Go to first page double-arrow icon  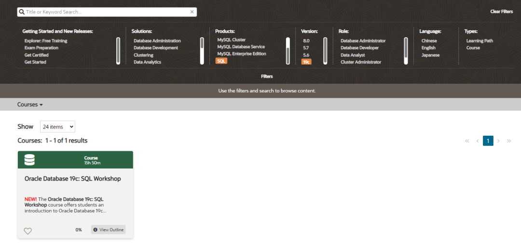(x=467, y=141)
